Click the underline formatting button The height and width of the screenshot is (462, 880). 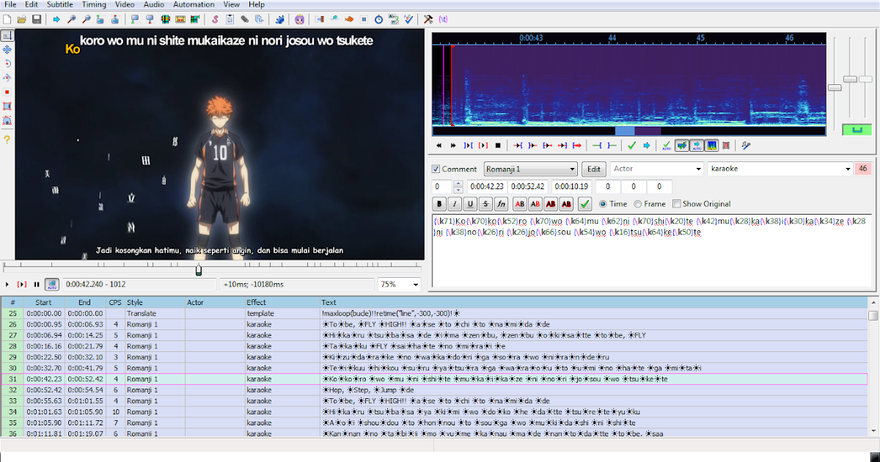pos(470,204)
